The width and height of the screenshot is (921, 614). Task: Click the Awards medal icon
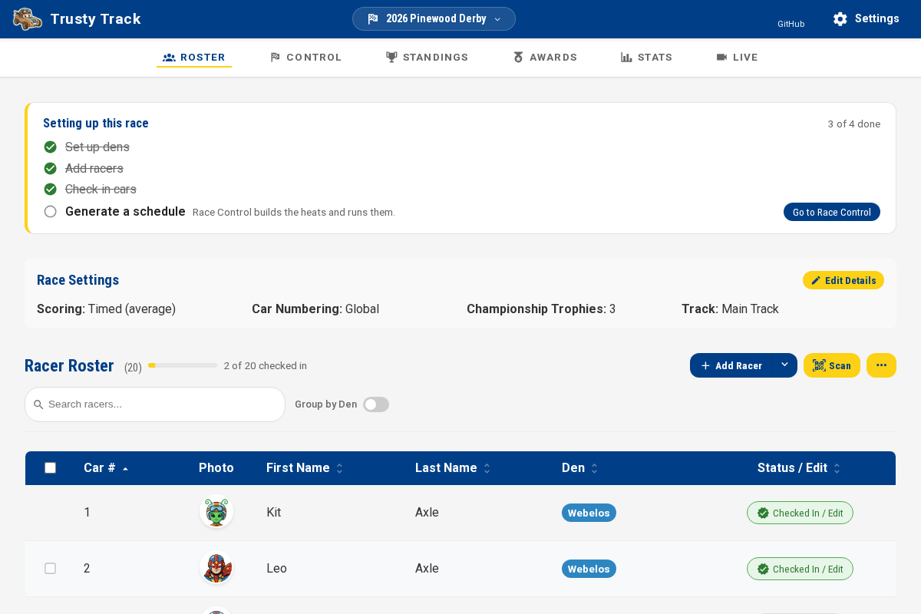[519, 58]
